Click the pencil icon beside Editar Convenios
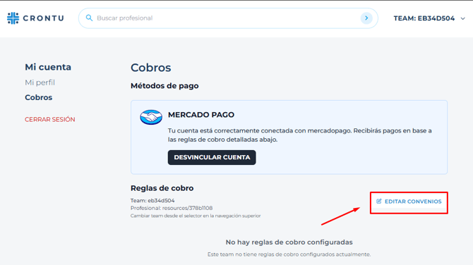This screenshot has height=265, width=473. pyautogui.click(x=379, y=201)
